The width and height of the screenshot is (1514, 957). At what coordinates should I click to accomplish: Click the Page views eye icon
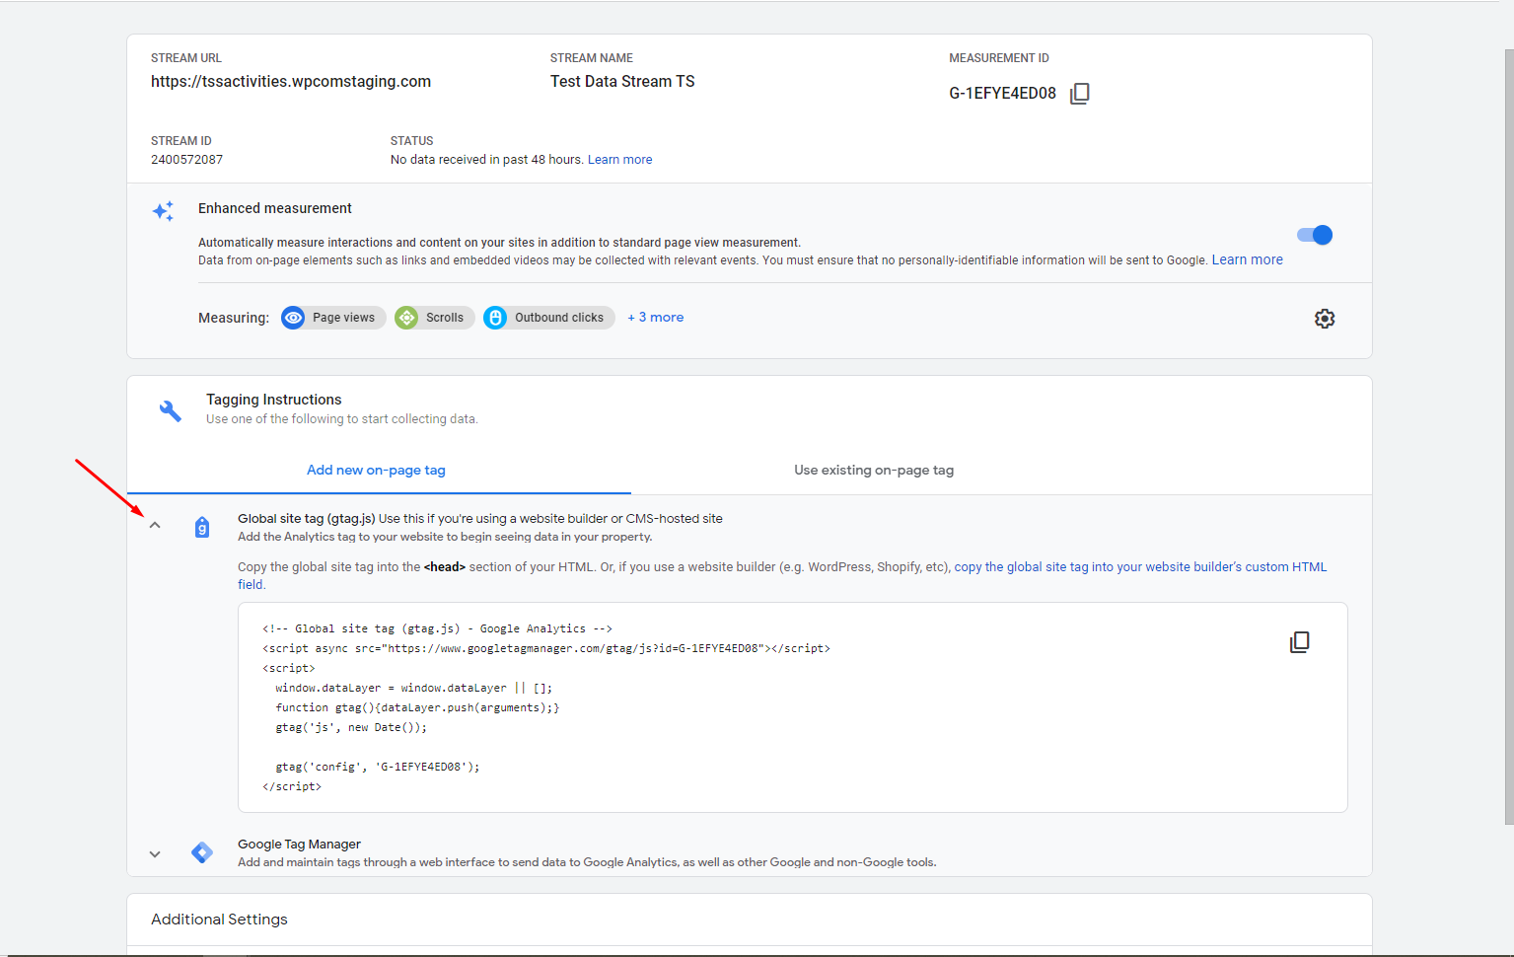tap(293, 318)
